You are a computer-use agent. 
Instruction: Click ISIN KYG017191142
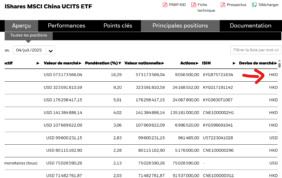point(218,87)
